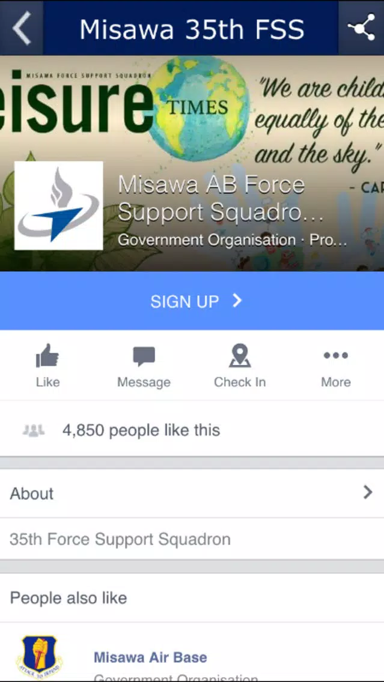
Task: Tap the people group icon beside likes
Action: pyautogui.click(x=34, y=430)
